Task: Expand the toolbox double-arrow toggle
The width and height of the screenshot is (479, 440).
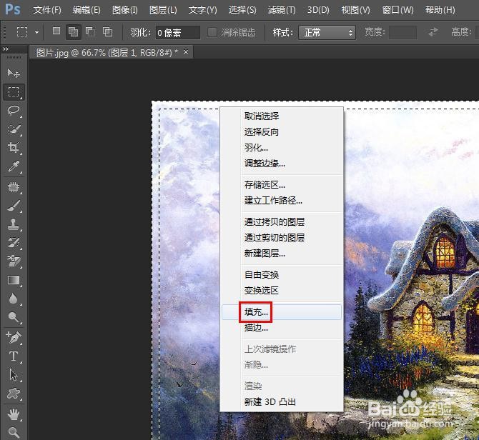Action: [x=6, y=49]
